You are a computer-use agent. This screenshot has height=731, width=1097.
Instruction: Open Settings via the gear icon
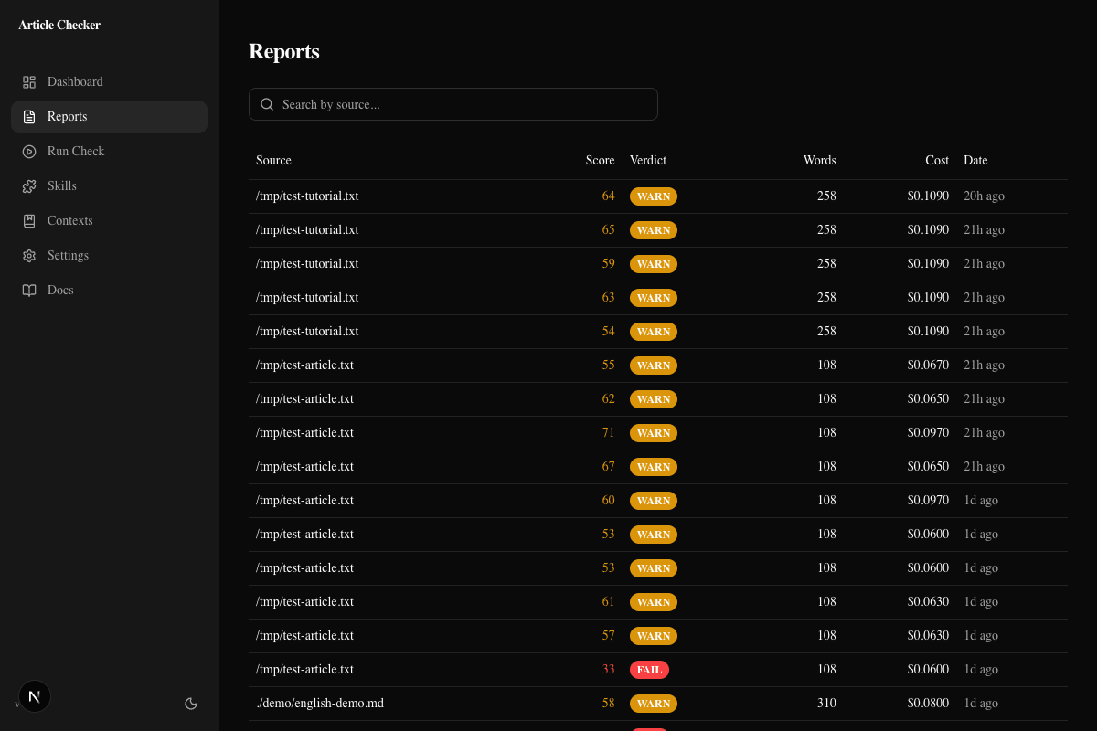tap(29, 255)
